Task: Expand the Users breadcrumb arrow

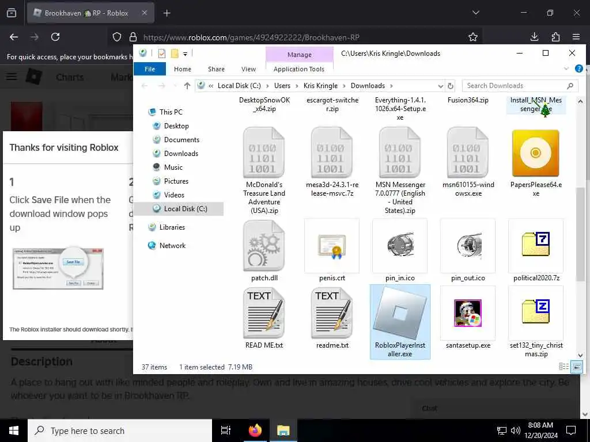Action: tap(297, 86)
